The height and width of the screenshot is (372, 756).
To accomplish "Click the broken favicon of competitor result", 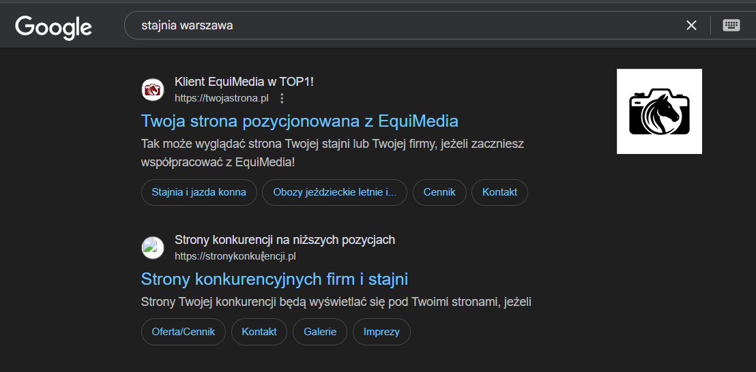I will click(153, 247).
